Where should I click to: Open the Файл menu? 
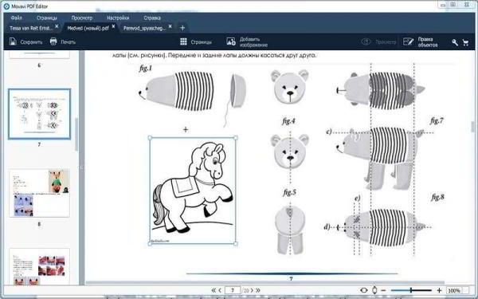tap(17, 18)
